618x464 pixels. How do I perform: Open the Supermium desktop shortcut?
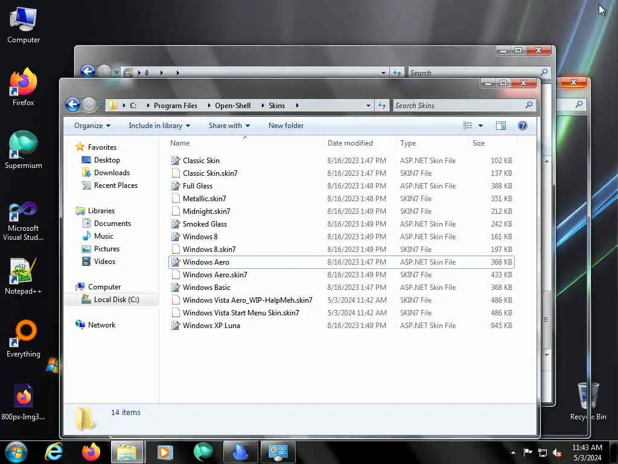[24, 150]
